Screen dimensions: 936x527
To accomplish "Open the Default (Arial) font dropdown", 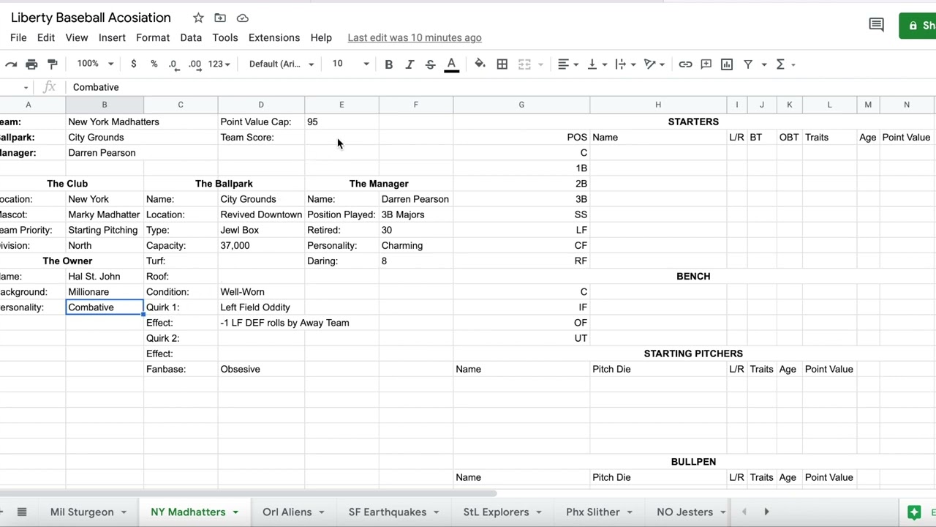I will coord(282,64).
